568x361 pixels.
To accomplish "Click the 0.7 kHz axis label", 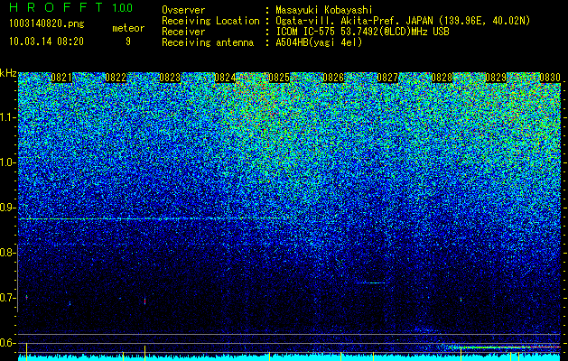I will 7,298.
